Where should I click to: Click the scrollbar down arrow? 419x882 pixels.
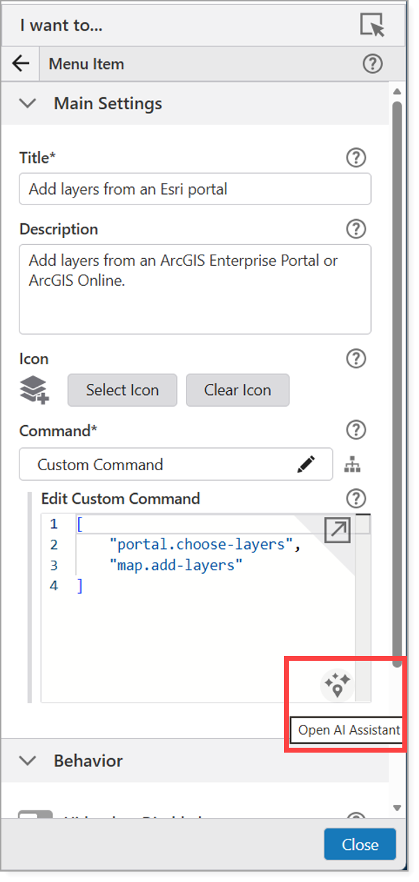coord(397,808)
